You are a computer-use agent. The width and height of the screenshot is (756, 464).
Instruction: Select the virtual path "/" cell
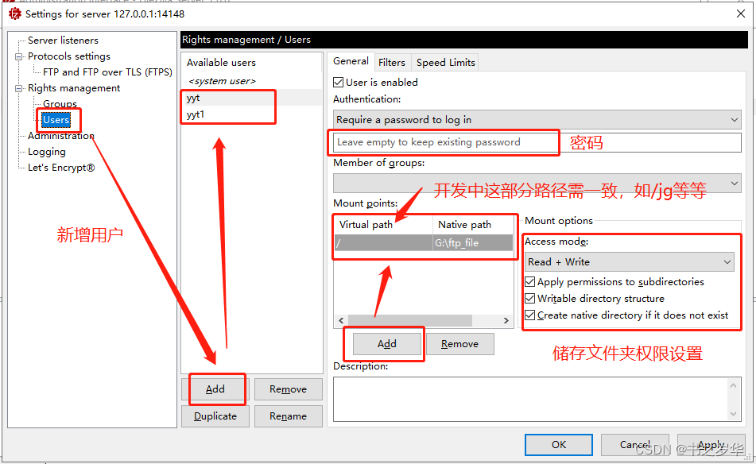pyautogui.click(x=384, y=243)
